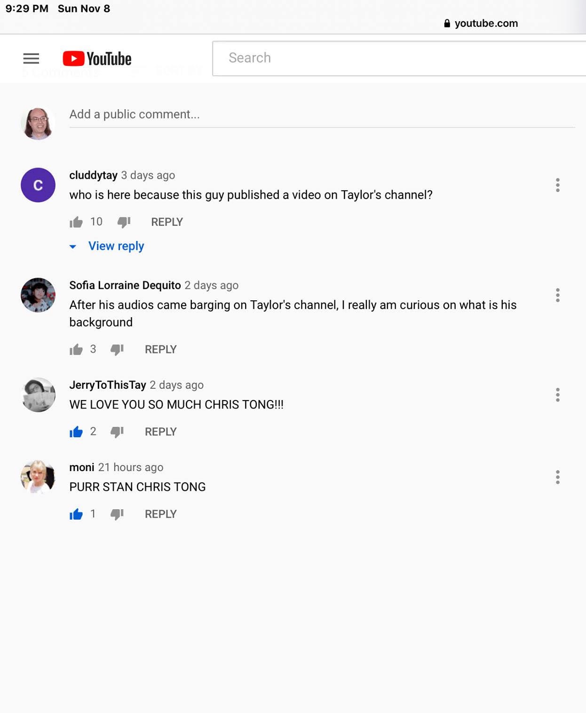
Task: Dislike moni's PURR STAN comment
Action: 117,514
